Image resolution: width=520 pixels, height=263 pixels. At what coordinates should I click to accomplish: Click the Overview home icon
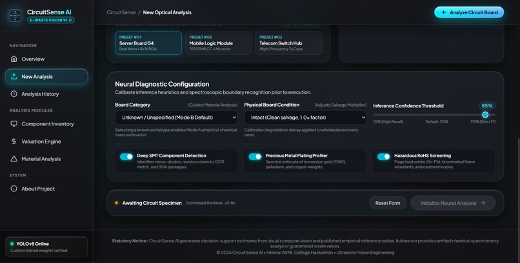click(14, 59)
